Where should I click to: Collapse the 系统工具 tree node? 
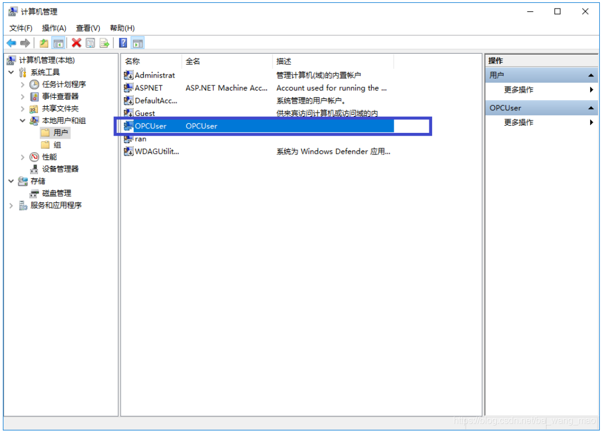(x=11, y=72)
